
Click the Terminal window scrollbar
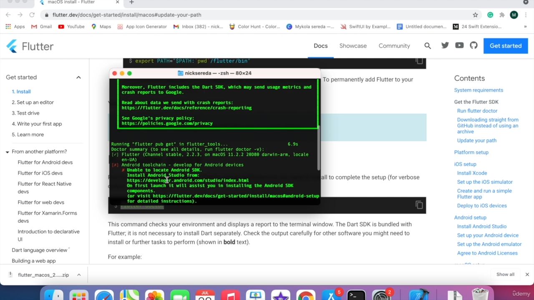point(318,148)
